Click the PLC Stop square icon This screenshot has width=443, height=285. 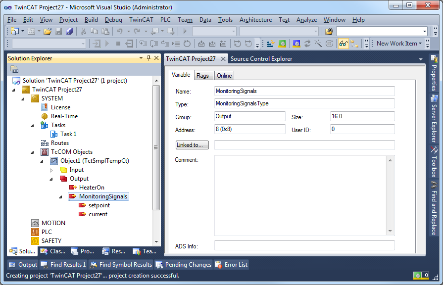(118, 44)
